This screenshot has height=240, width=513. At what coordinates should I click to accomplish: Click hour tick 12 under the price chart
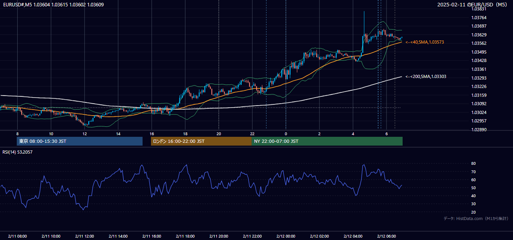point(85,134)
